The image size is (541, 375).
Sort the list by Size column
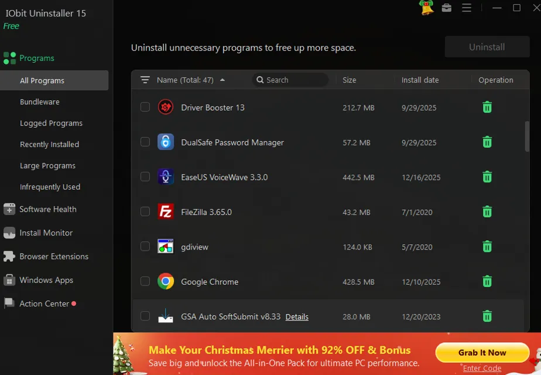coord(349,80)
